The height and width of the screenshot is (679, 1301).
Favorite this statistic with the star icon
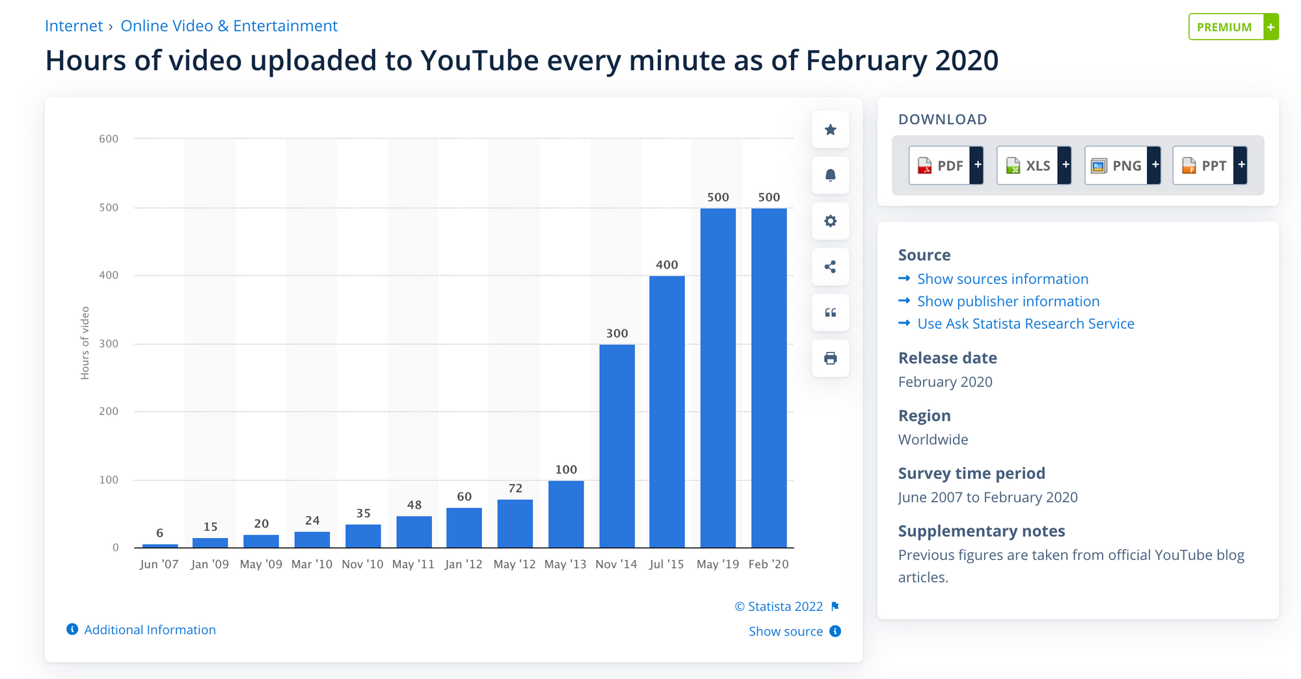click(x=830, y=130)
